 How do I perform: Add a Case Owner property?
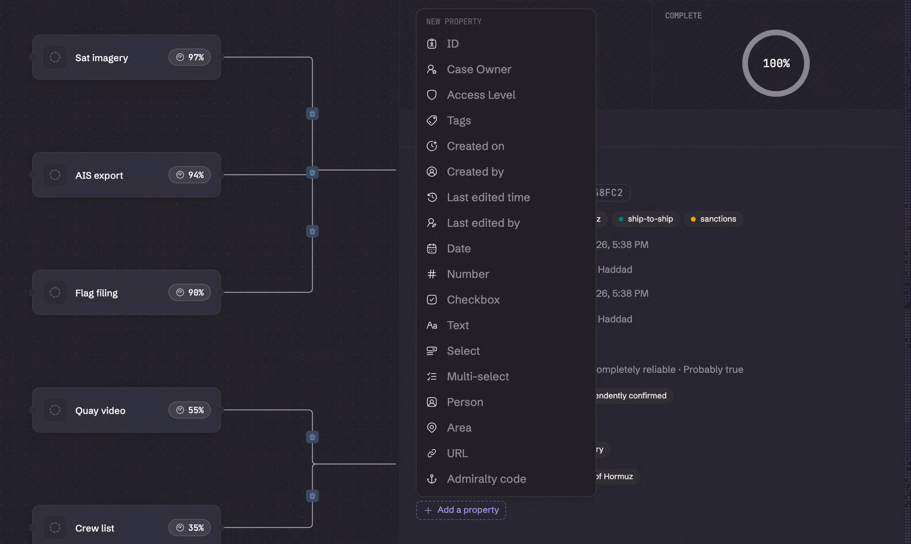[506, 69]
